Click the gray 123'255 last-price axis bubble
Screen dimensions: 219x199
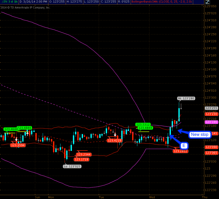point(212,108)
